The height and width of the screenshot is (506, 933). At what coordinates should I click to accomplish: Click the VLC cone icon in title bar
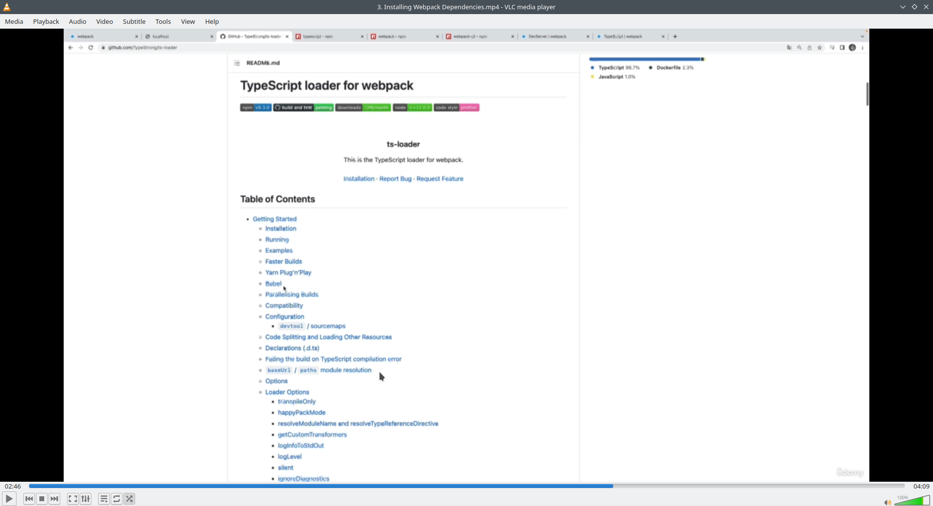point(7,7)
